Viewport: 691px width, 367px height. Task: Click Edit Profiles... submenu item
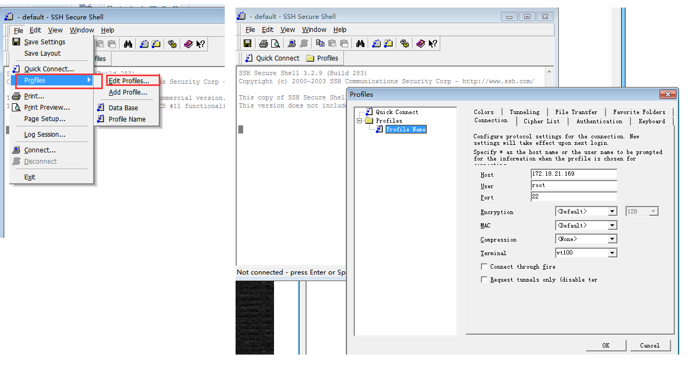129,81
